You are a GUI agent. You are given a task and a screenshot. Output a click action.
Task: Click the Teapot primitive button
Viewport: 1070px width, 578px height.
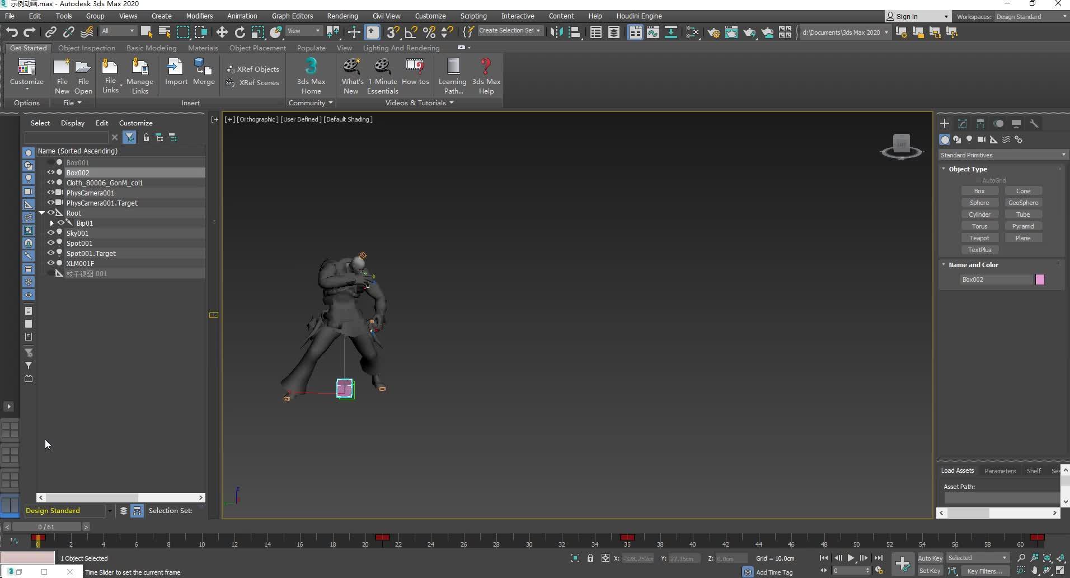click(x=979, y=238)
